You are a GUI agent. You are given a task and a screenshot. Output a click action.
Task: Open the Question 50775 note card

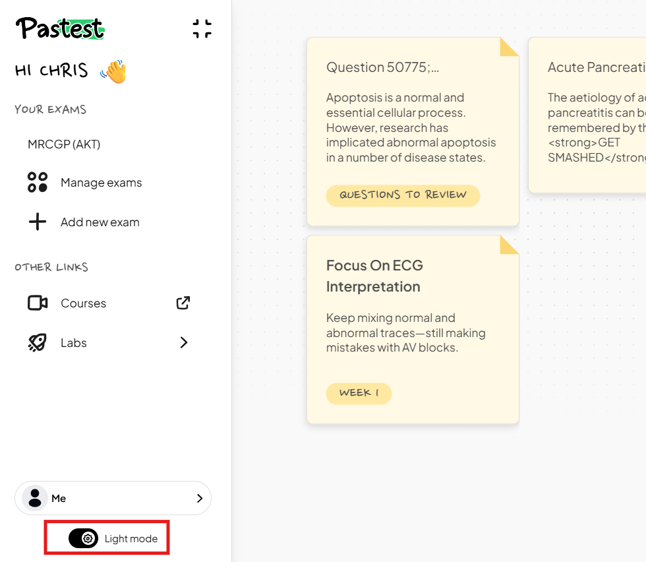(x=413, y=131)
